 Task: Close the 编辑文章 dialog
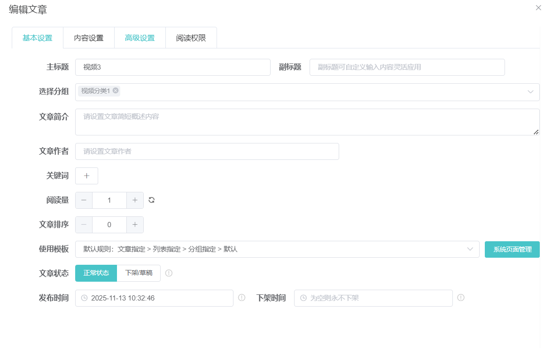pos(538,8)
